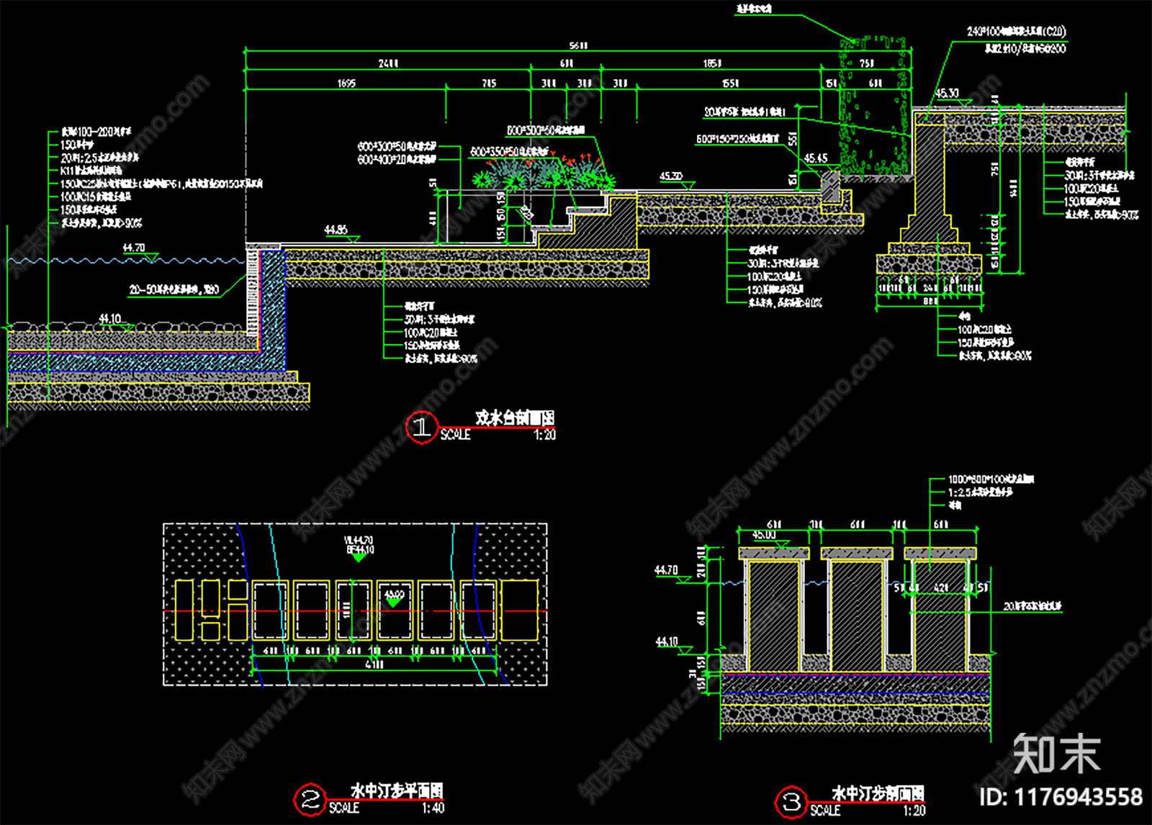Click the 20-50 pebble annotation text
The width and height of the screenshot is (1152, 825).
(x=174, y=289)
